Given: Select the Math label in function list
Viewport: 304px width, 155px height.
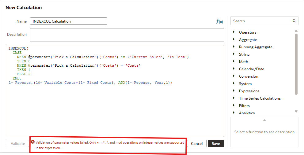Looking at the screenshot, I should 243,62.
